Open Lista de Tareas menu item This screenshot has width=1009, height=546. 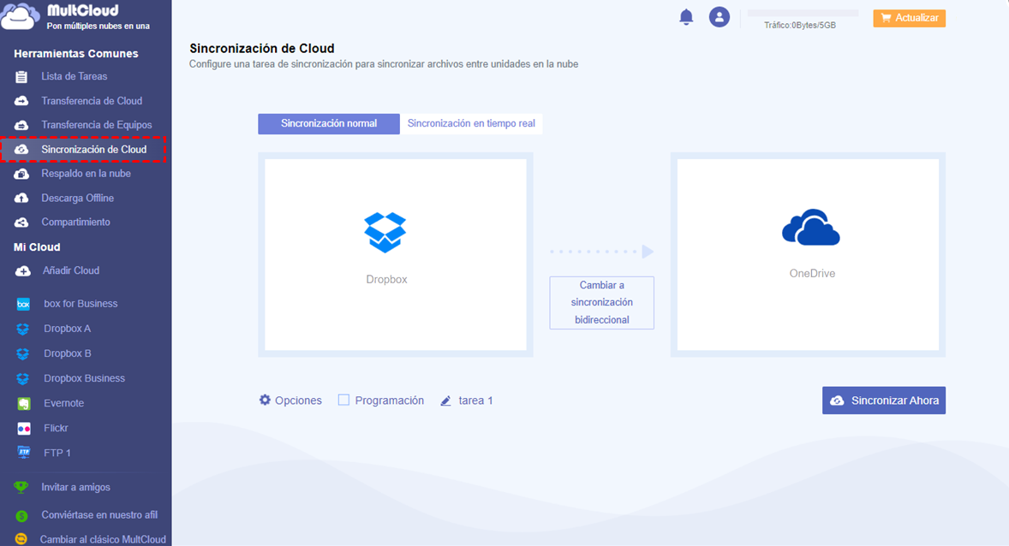point(74,76)
